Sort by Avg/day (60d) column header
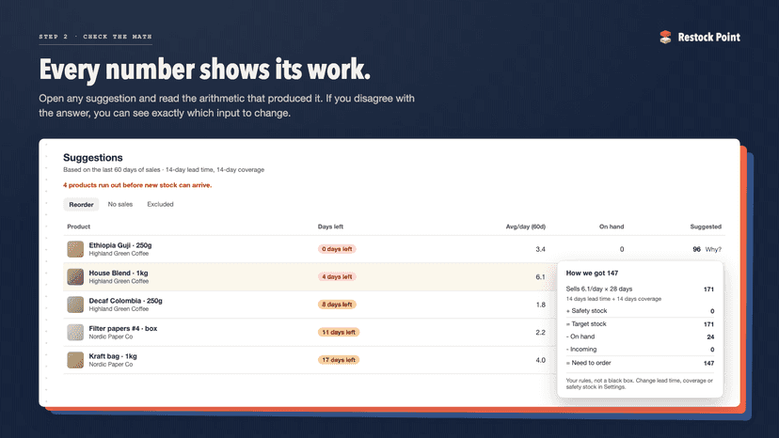Viewport: 779px width, 438px height. click(526, 227)
